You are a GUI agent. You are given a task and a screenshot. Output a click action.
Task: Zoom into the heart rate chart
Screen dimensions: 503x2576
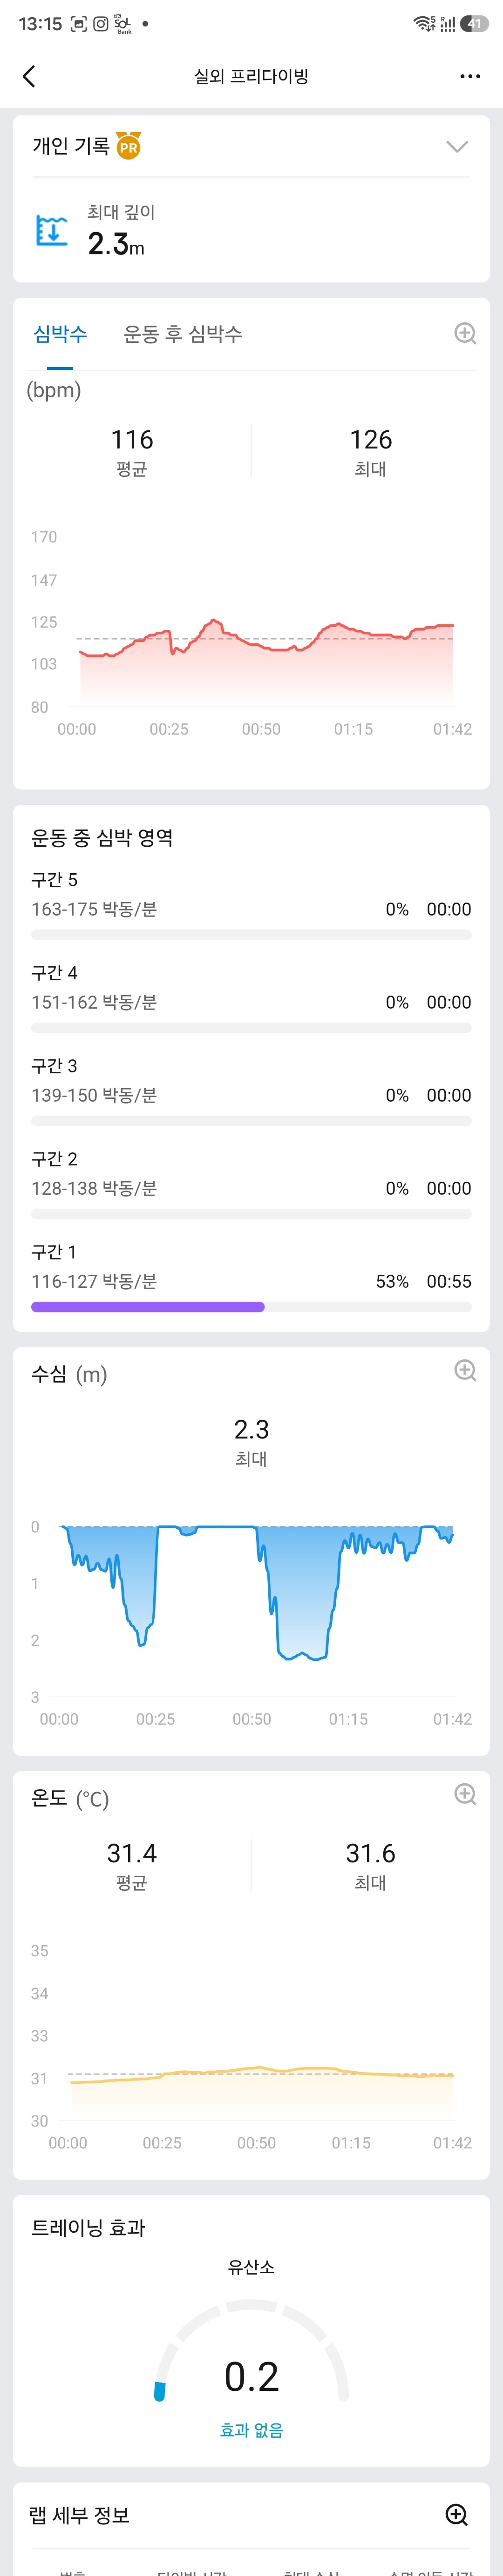coord(465,333)
